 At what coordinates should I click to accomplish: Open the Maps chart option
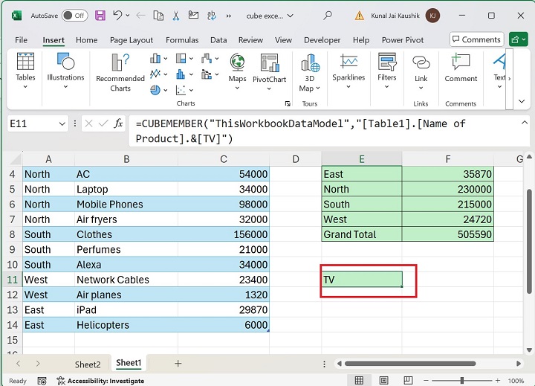pyautogui.click(x=237, y=68)
